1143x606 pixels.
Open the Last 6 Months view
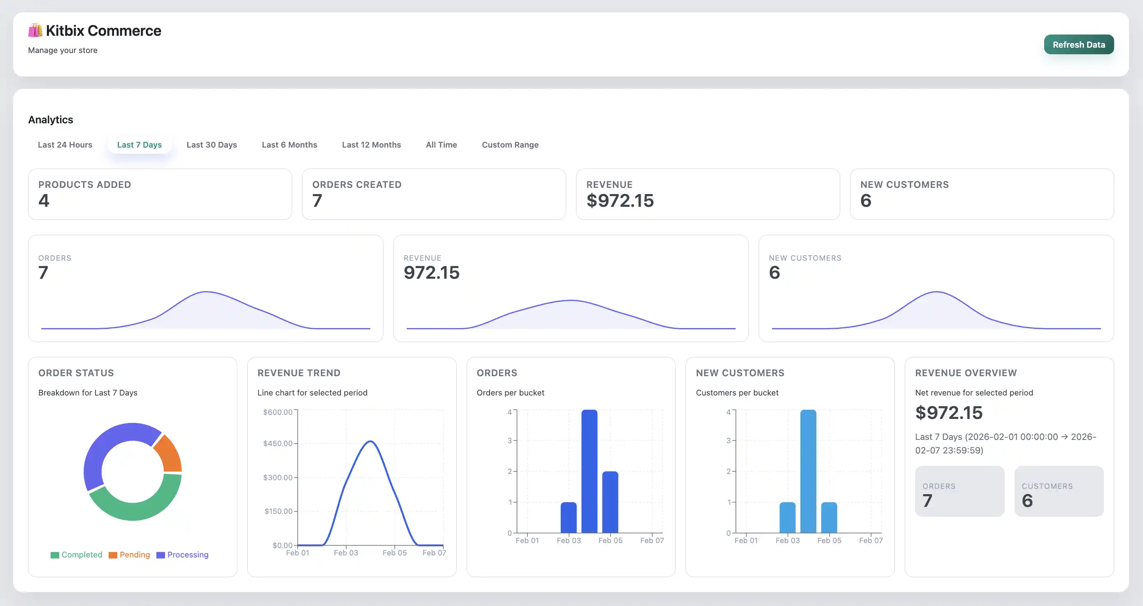click(289, 145)
